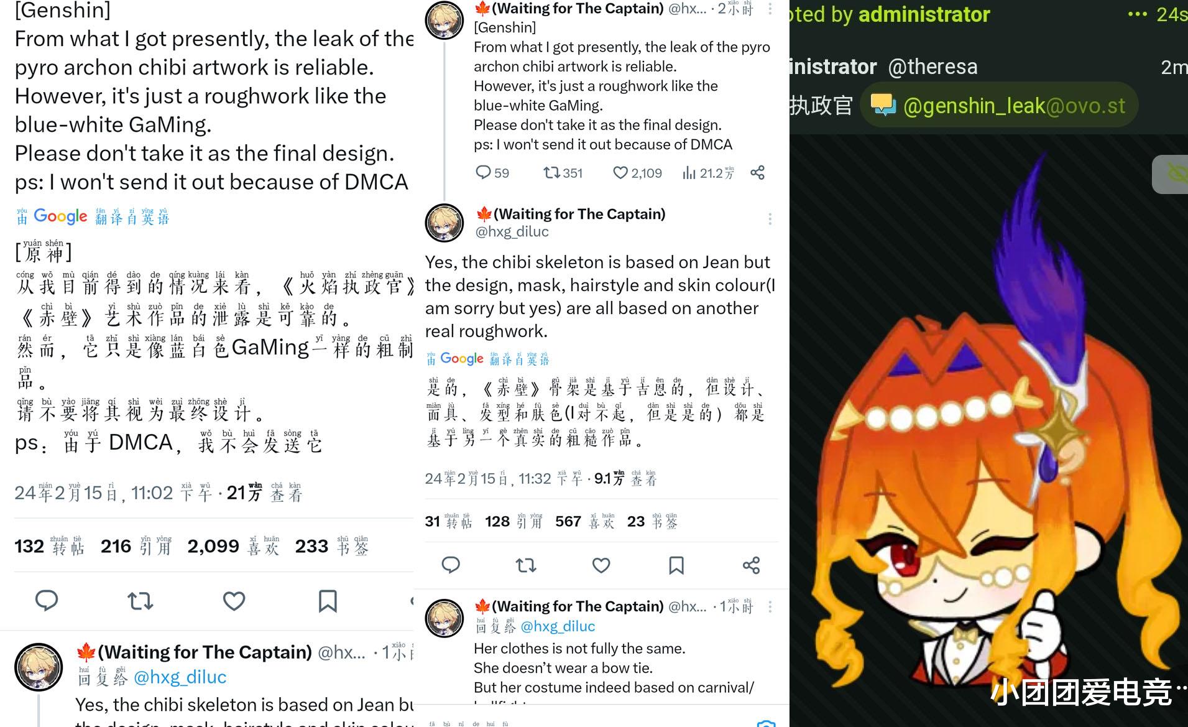This screenshot has width=1188, height=727.
Task: Toggle hidden-eye visibility on the chibi image
Action: tap(1173, 174)
